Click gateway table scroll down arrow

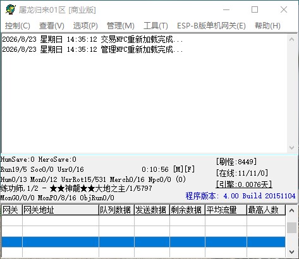(x=292, y=251)
